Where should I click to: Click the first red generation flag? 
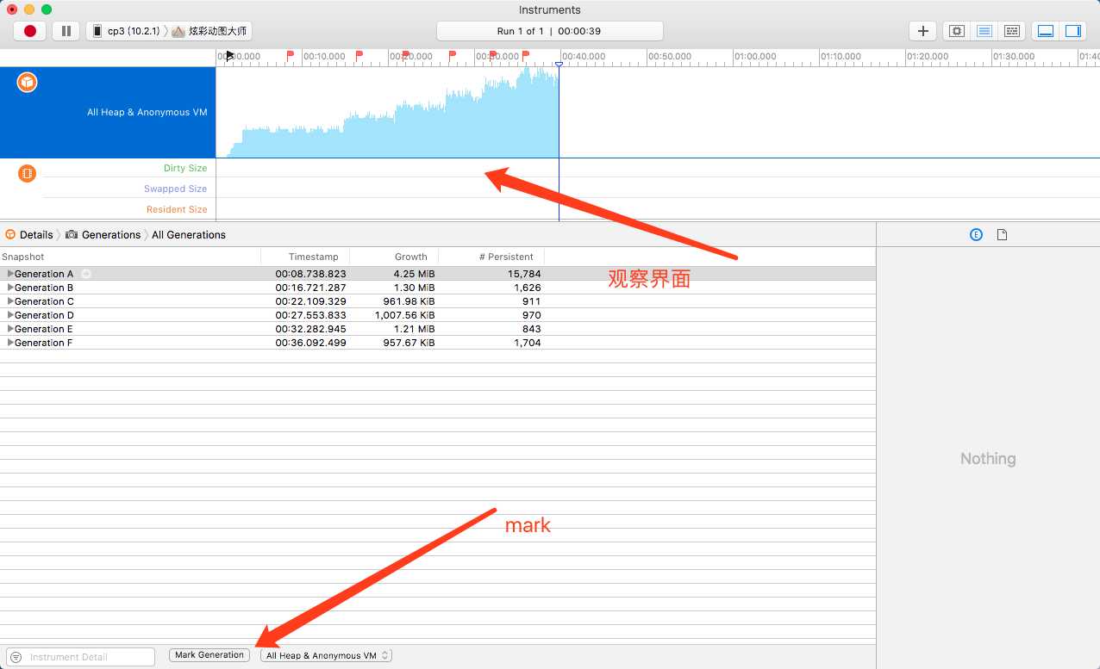[291, 55]
